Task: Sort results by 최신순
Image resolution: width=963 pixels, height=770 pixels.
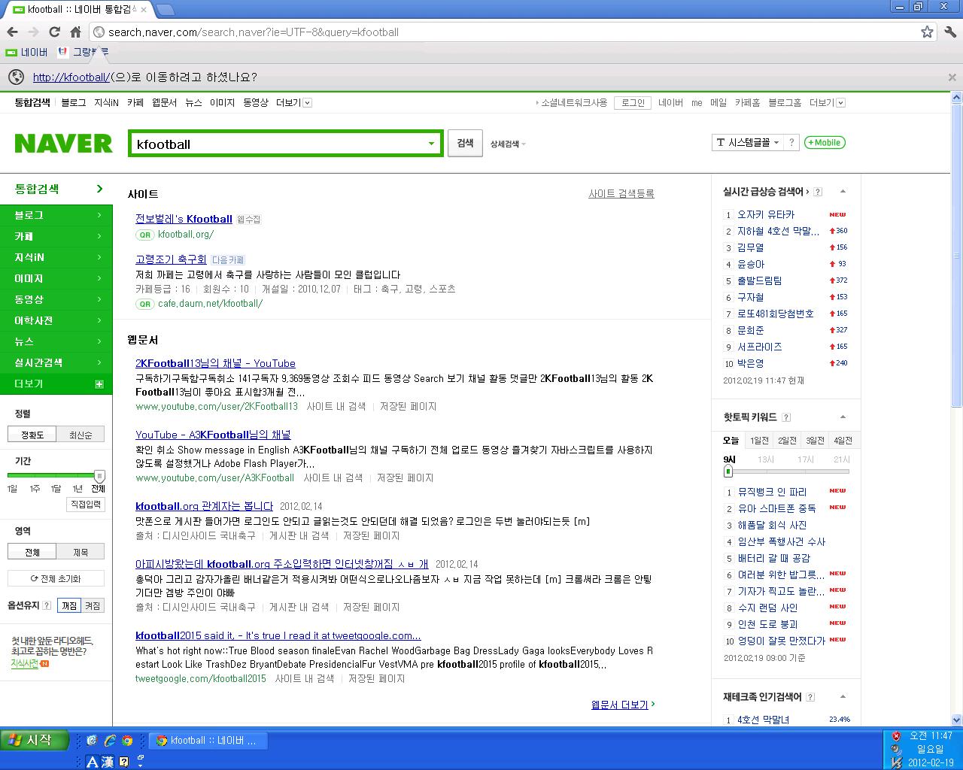Action: 81,435
